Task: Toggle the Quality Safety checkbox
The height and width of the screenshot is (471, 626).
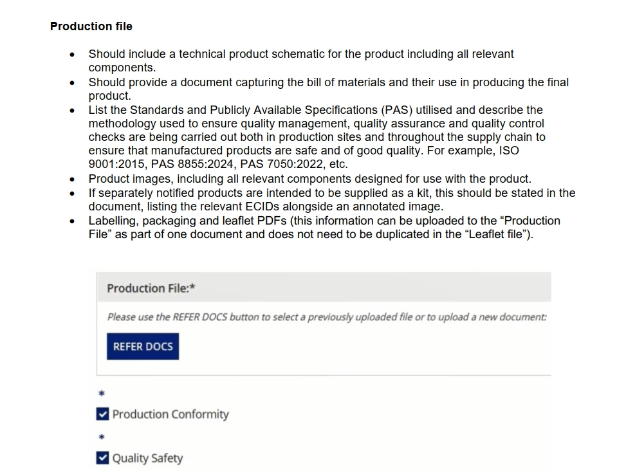Action: click(103, 458)
